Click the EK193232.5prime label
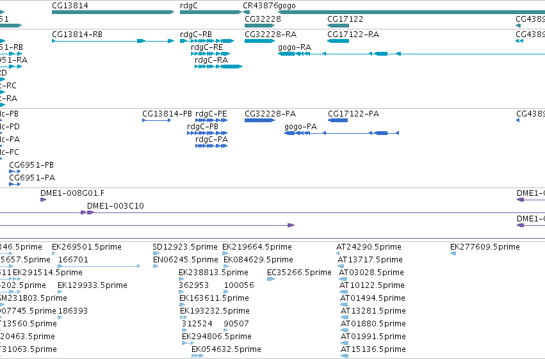This screenshot has height=359, width=545. [215, 311]
